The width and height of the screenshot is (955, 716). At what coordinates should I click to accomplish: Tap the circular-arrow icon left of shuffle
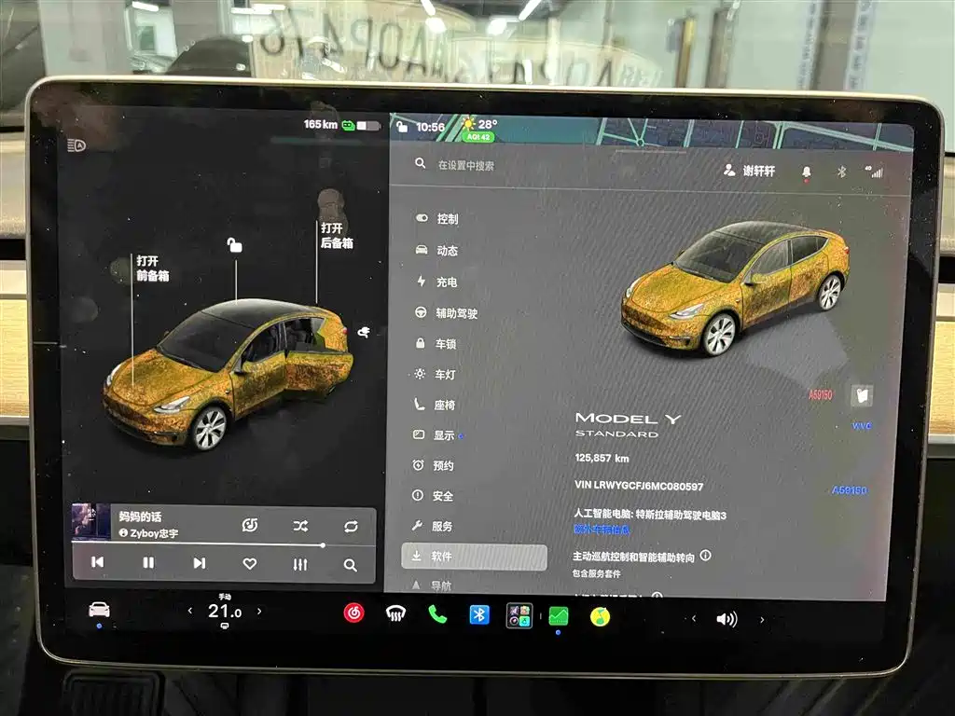250,525
